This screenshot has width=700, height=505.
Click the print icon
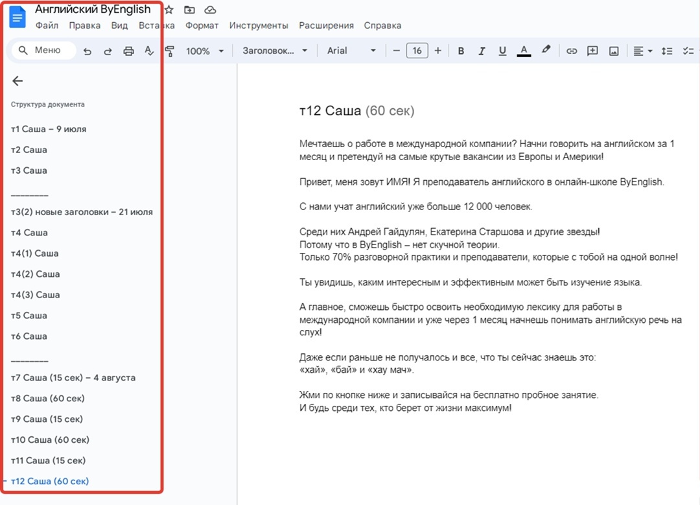pyautogui.click(x=128, y=51)
